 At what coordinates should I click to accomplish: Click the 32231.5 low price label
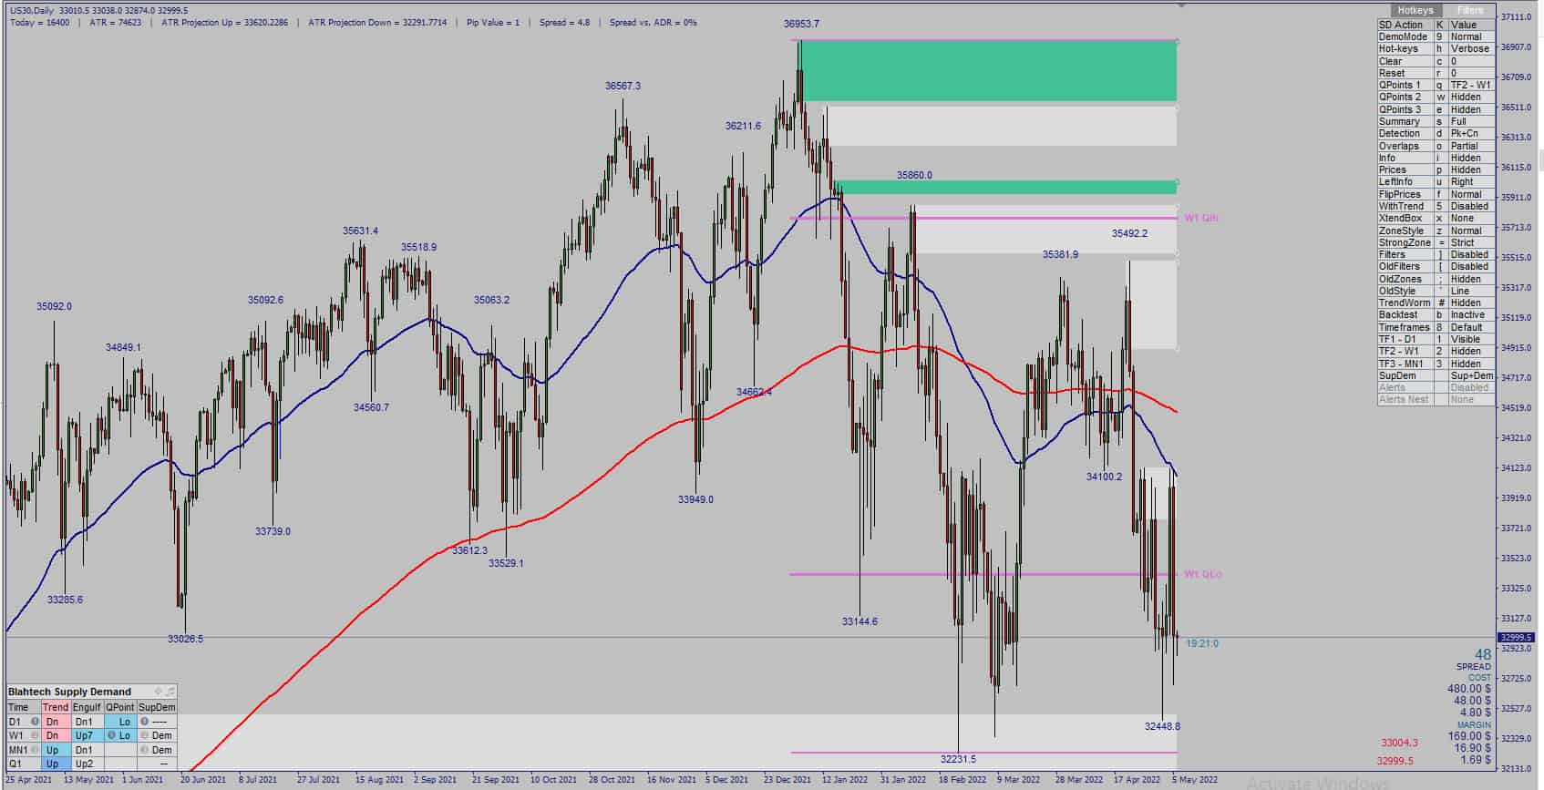pyautogui.click(x=958, y=759)
